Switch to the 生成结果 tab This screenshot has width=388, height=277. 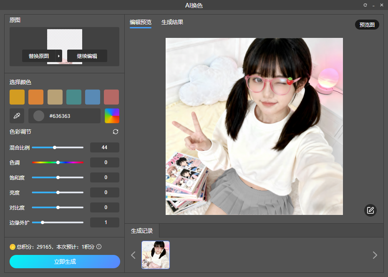[x=172, y=22]
